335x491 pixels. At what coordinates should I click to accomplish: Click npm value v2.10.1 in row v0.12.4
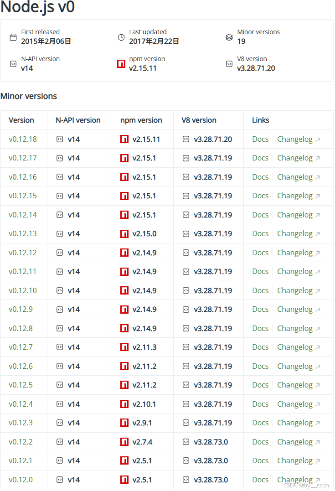coord(144,404)
